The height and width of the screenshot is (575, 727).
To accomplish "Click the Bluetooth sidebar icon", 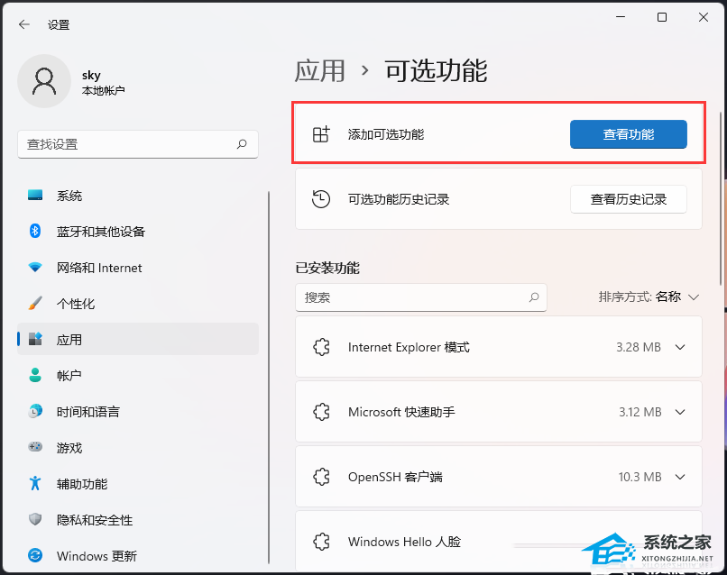I will coord(33,232).
